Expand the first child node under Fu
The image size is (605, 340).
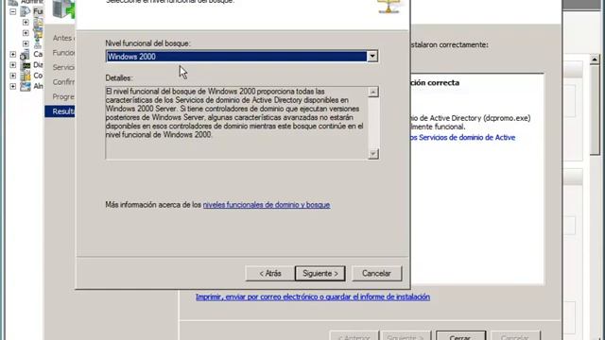(x=26, y=23)
